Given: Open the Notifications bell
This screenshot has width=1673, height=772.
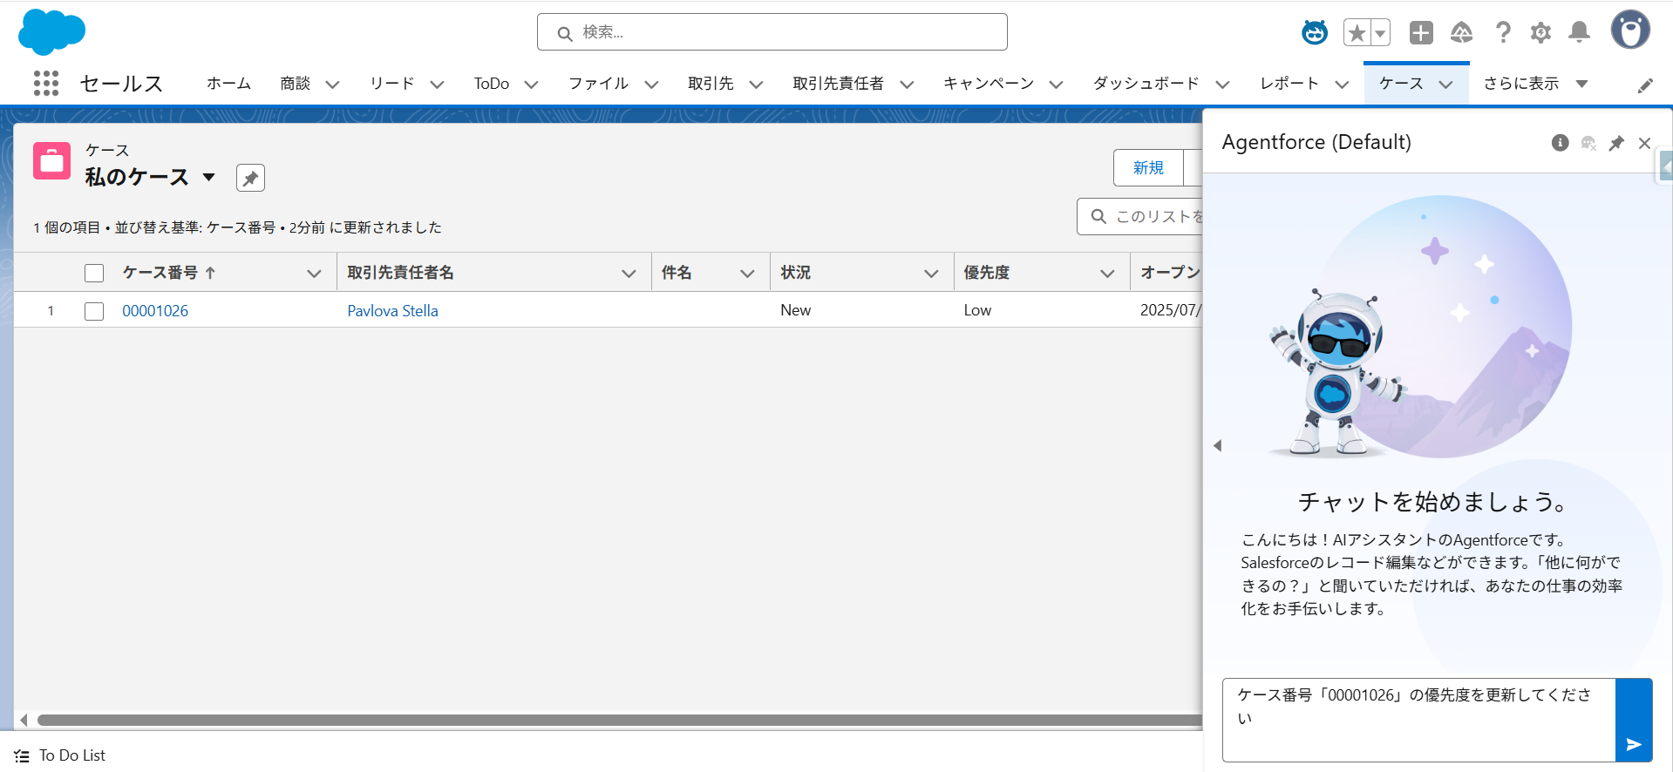Looking at the screenshot, I should [x=1579, y=32].
